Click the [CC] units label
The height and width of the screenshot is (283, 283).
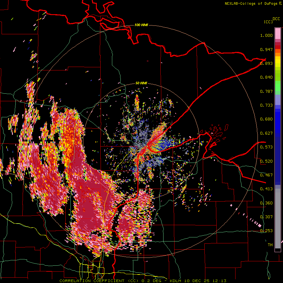(x=268, y=22)
